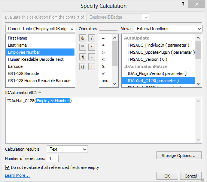Choose the not-equal comparison operator

(x=103, y=45)
